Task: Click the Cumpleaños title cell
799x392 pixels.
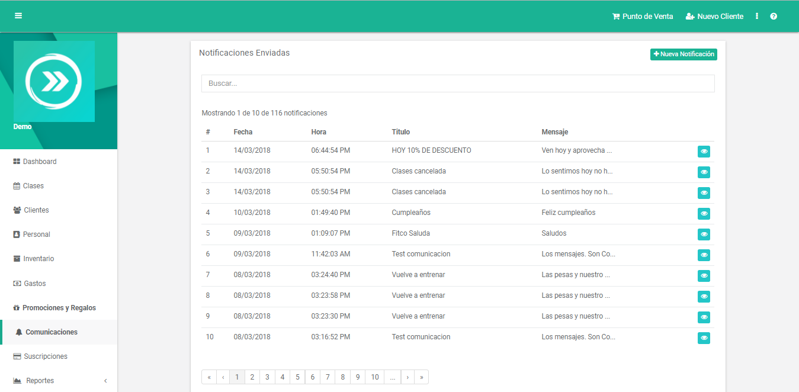Action: [411, 213]
